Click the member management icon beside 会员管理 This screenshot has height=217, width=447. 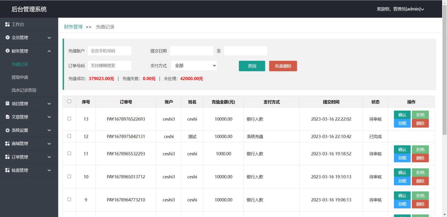point(7,37)
